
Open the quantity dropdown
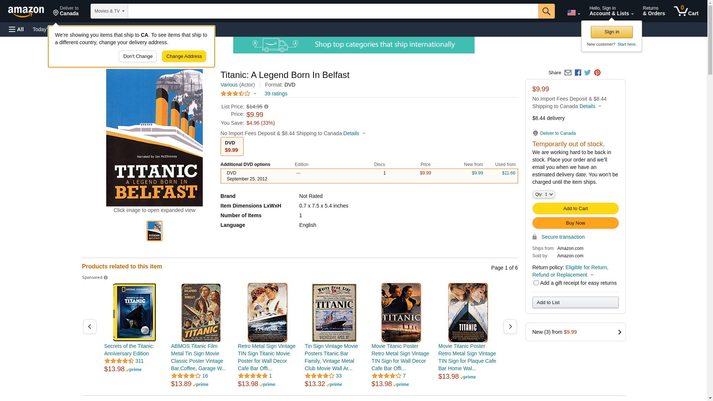[x=544, y=194]
